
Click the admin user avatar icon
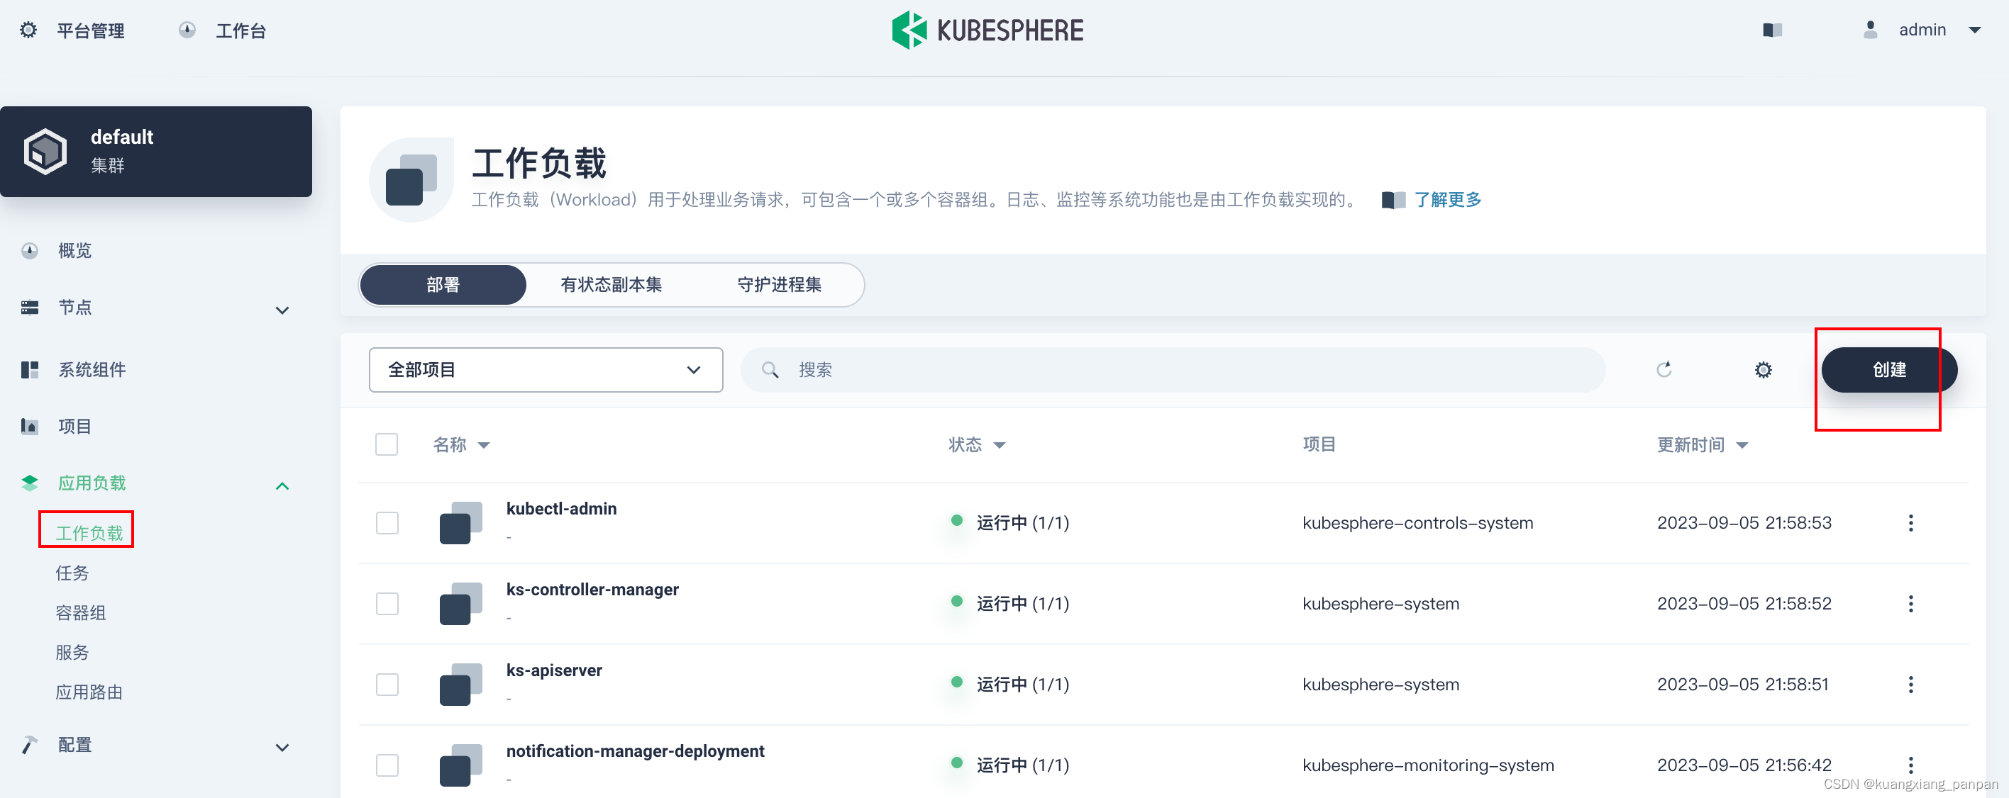1870,30
